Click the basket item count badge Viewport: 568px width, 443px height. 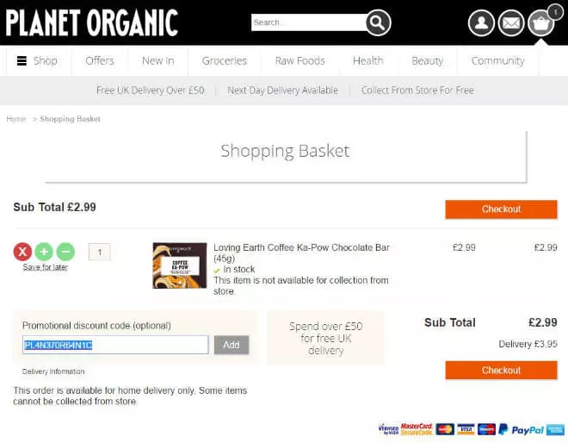click(555, 12)
